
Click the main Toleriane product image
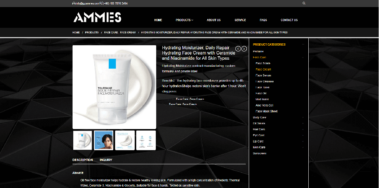click(114, 87)
